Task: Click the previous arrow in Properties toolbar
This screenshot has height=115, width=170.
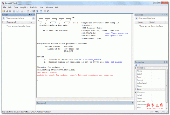Action: 140,65
